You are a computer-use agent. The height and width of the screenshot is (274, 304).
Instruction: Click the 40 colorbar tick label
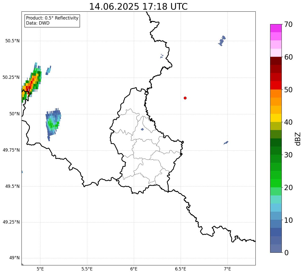coord(288,122)
